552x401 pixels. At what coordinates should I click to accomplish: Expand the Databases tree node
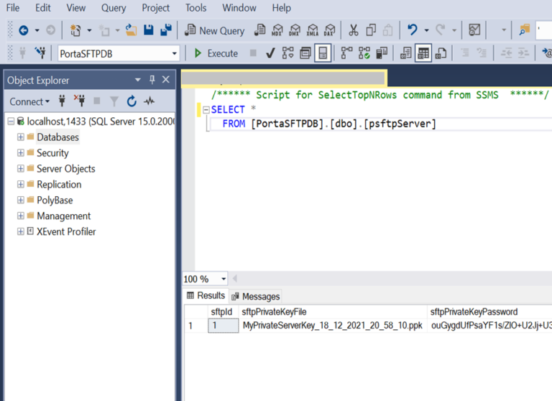point(21,137)
